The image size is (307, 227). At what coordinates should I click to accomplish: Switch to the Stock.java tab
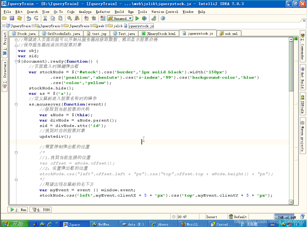(x=24, y=34)
